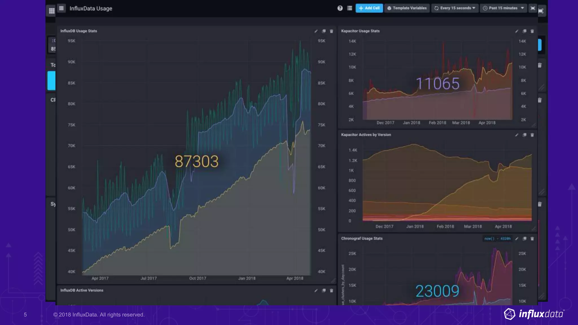Click the InfluxData Usage dashboard title

(91, 8)
